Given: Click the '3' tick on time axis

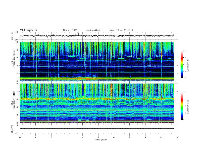Looking at the screenshot, I should click(x=67, y=137).
